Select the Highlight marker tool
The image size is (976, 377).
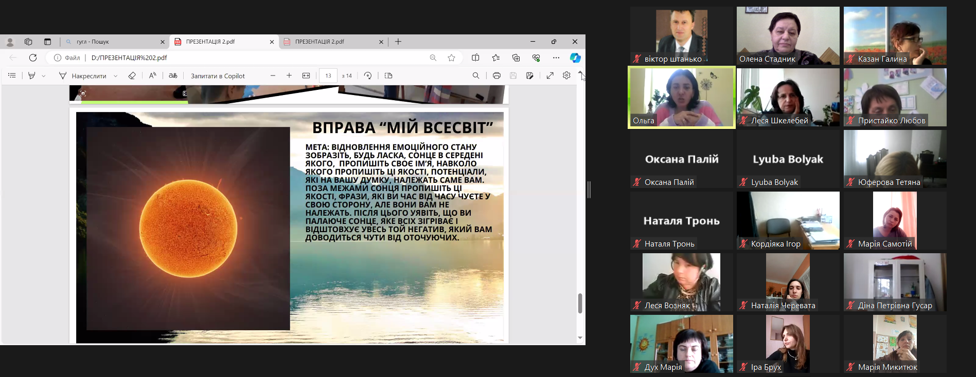[32, 76]
